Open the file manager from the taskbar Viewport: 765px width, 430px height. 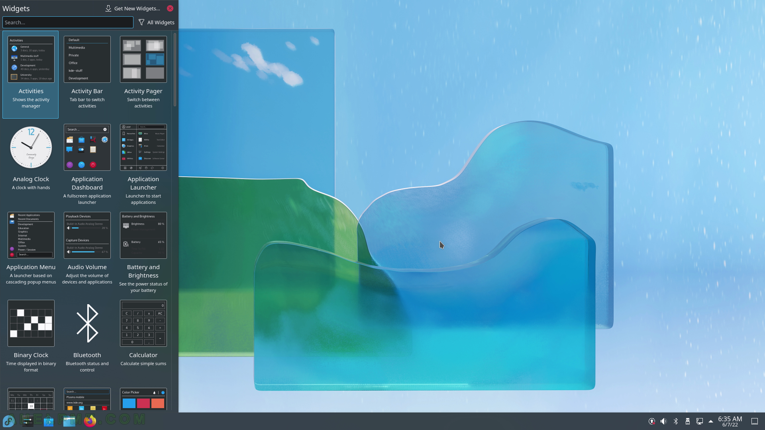click(69, 421)
